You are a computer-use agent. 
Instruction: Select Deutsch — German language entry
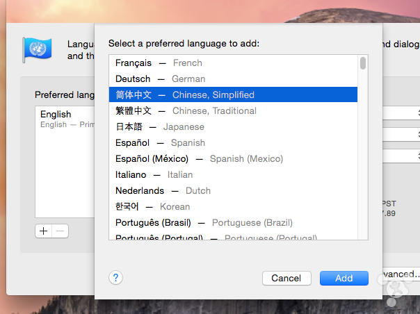[160, 79]
